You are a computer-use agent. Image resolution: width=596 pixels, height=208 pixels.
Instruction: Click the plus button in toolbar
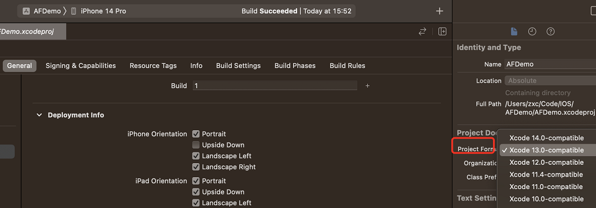(x=439, y=11)
